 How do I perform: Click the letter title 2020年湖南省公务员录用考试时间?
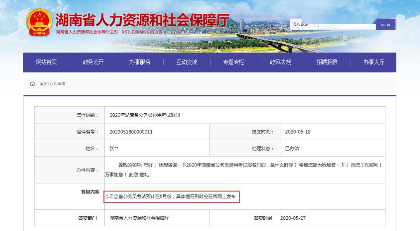click(x=145, y=115)
